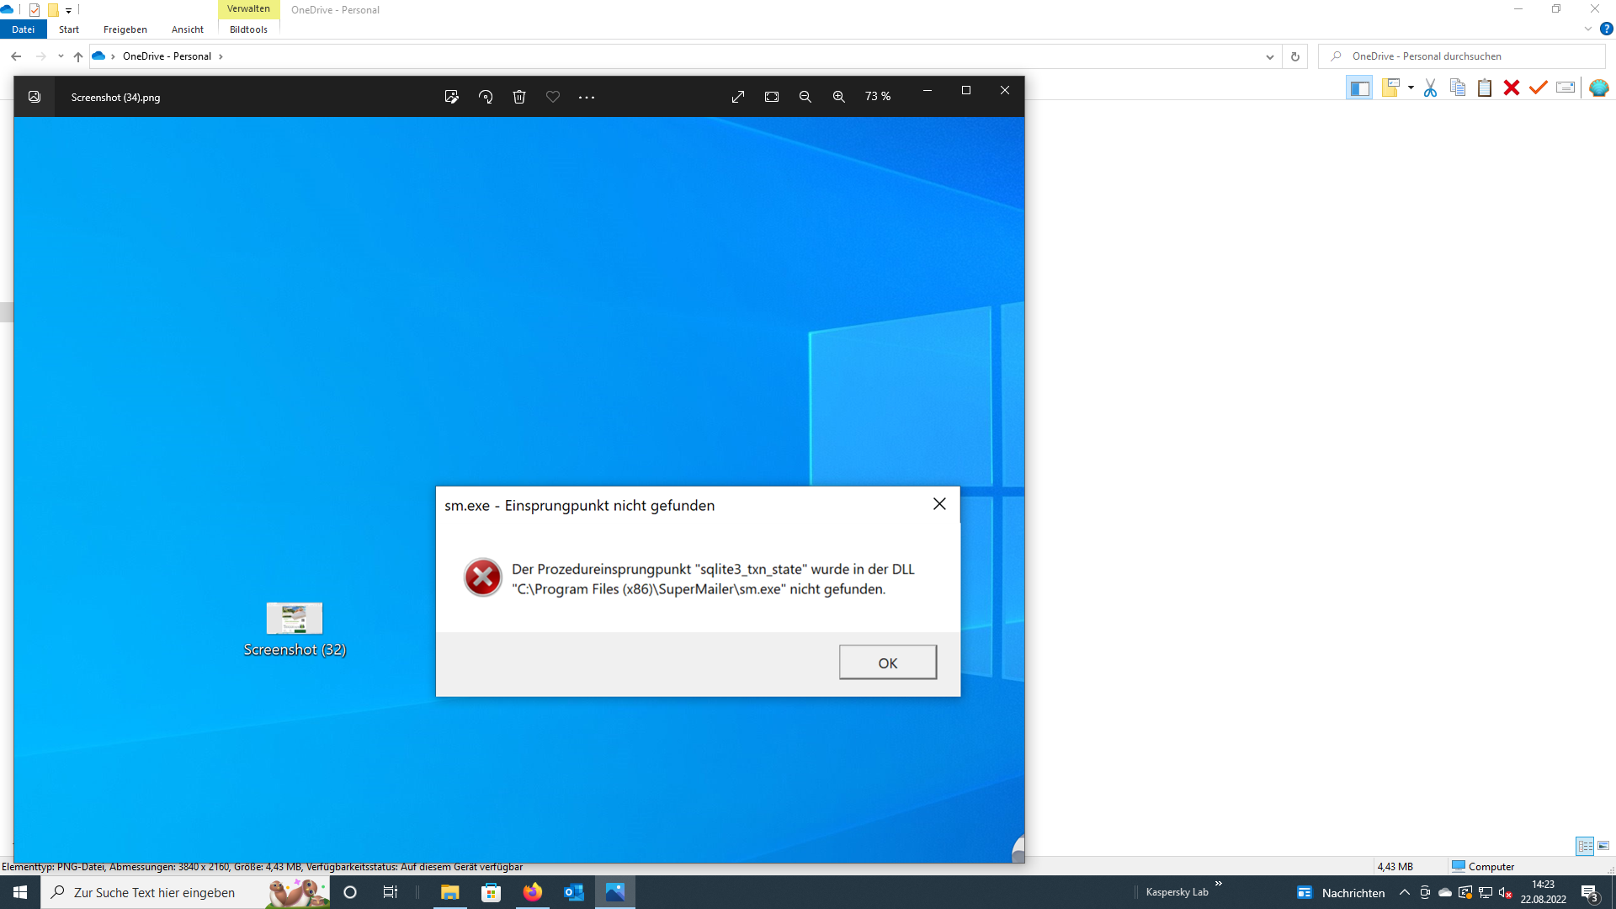The height and width of the screenshot is (909, 1616).
Task: Expand the address bar history dropdown
Action: tap(1269, 57)
